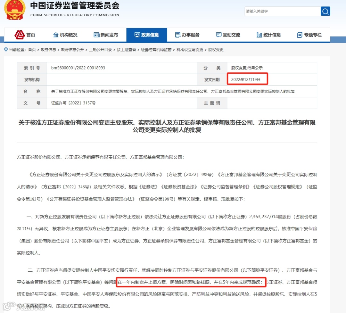Image resolution: width=346 pixels, height=313 pixels.
Task: Open the 首页 home tab
Action: 25,35
